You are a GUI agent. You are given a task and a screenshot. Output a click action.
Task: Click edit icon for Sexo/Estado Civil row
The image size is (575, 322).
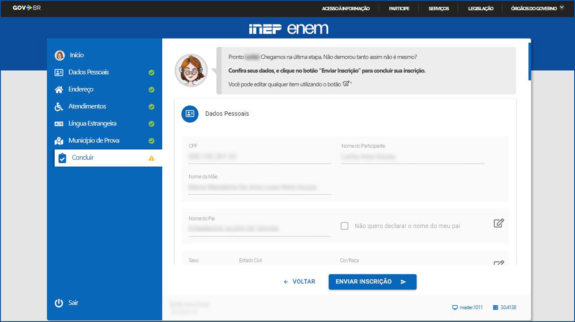click(x=498, y=263)
